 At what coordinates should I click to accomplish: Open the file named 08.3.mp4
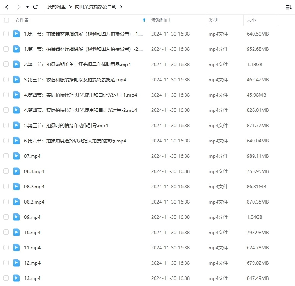(34, 202)
